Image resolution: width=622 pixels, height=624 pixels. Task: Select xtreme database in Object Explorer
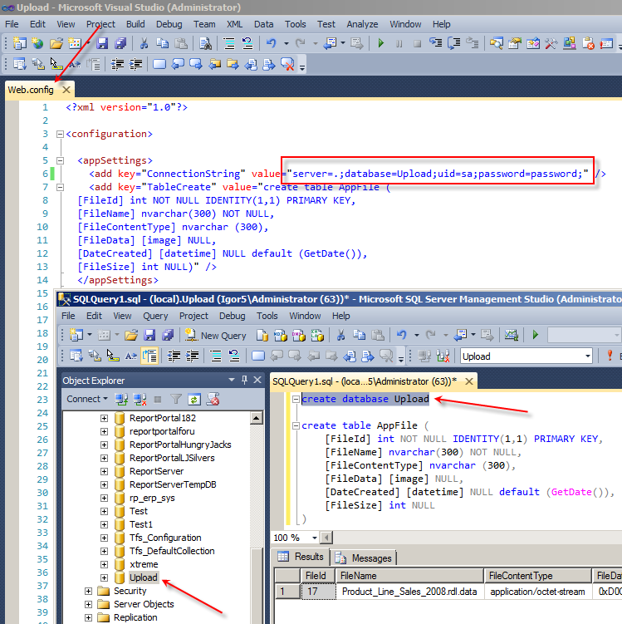(x=144, y=564)
